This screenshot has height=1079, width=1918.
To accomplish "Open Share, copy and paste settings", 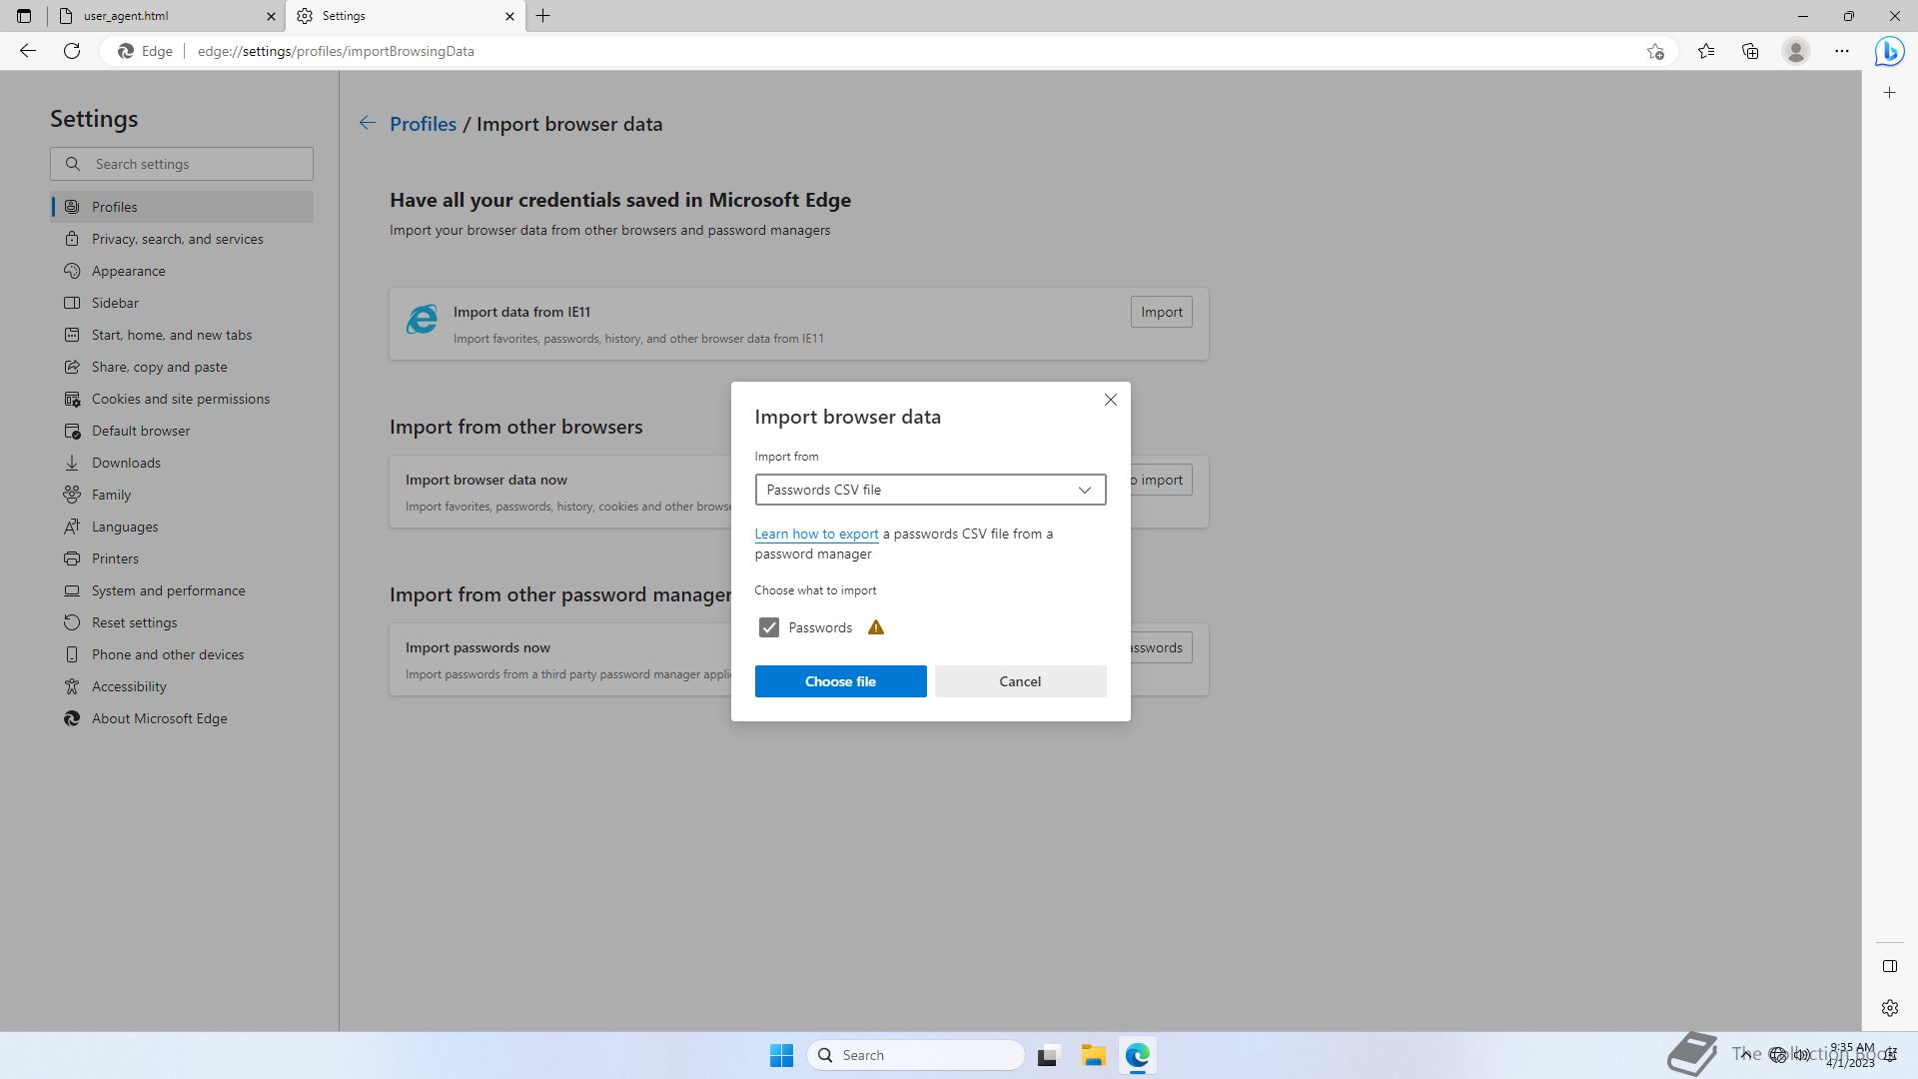I will coord(182,367).
